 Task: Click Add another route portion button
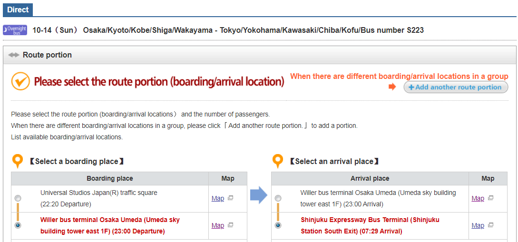(456, 87)
